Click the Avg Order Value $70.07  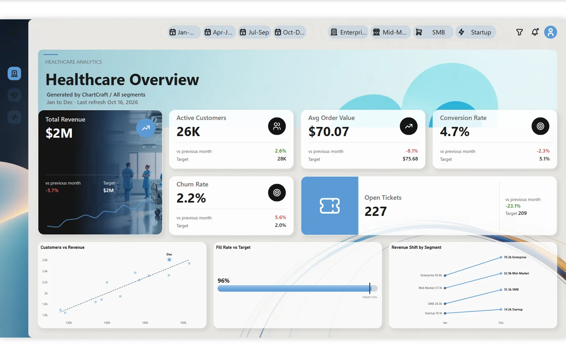(329, 131)
